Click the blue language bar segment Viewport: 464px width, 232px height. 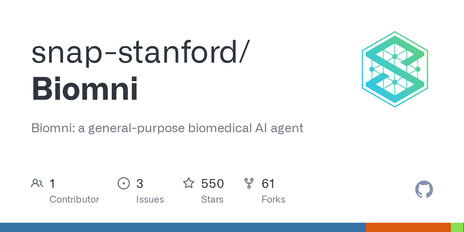point(183,227)
